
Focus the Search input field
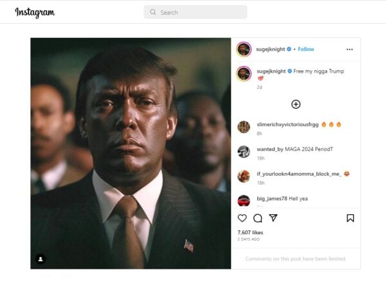pos(196,12)
